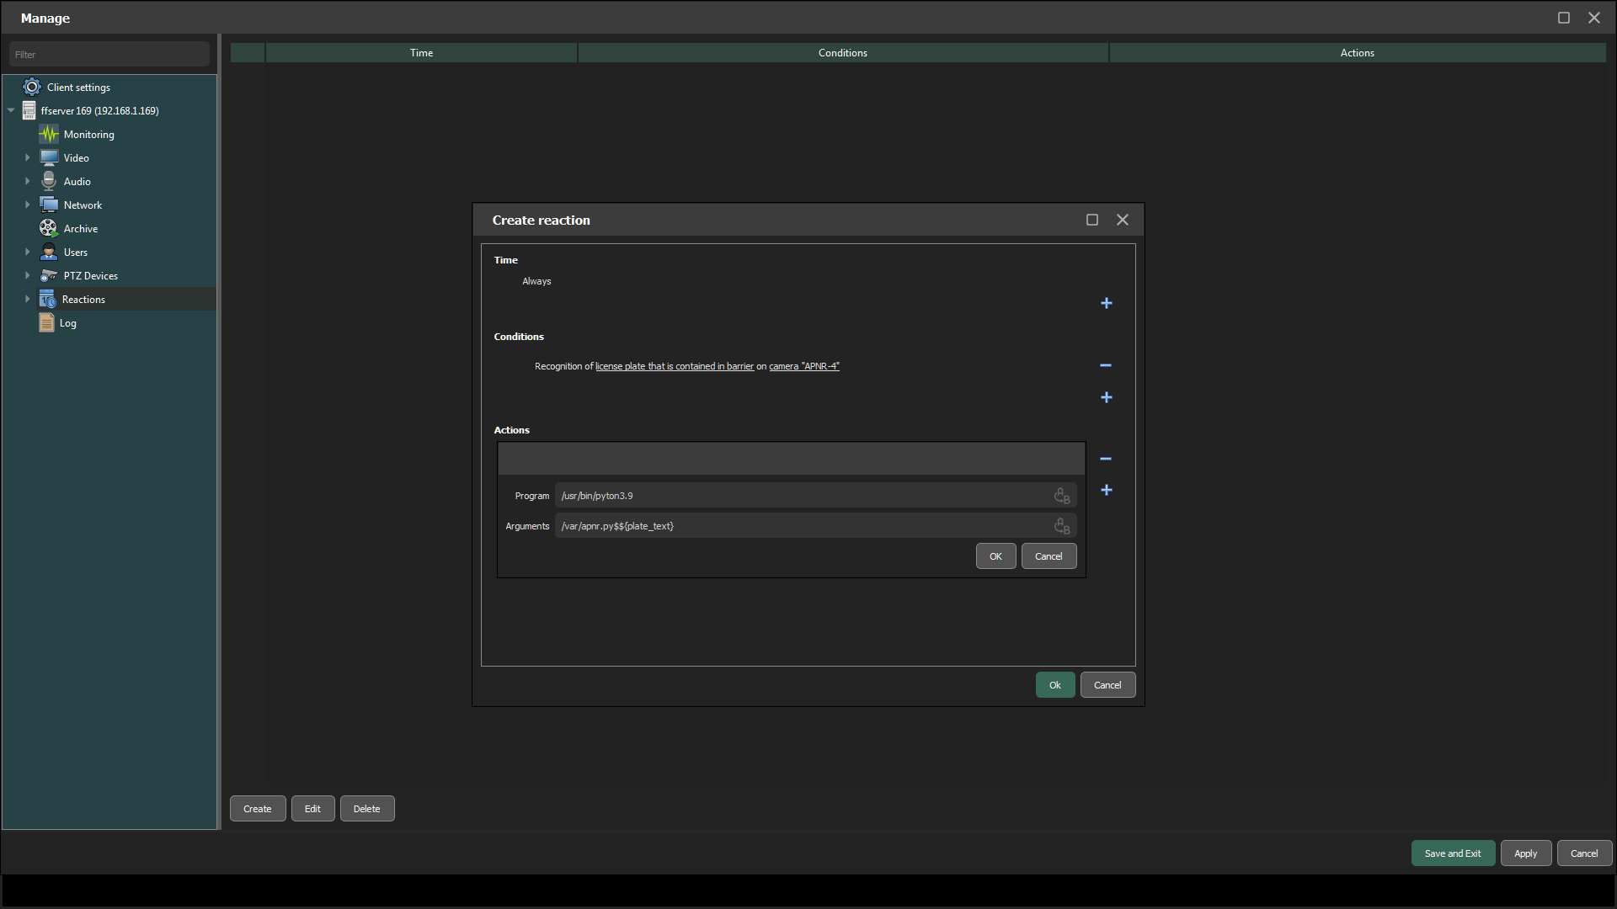Click the Apply button
This screenshot has width=1617, height=909.
1525,853
